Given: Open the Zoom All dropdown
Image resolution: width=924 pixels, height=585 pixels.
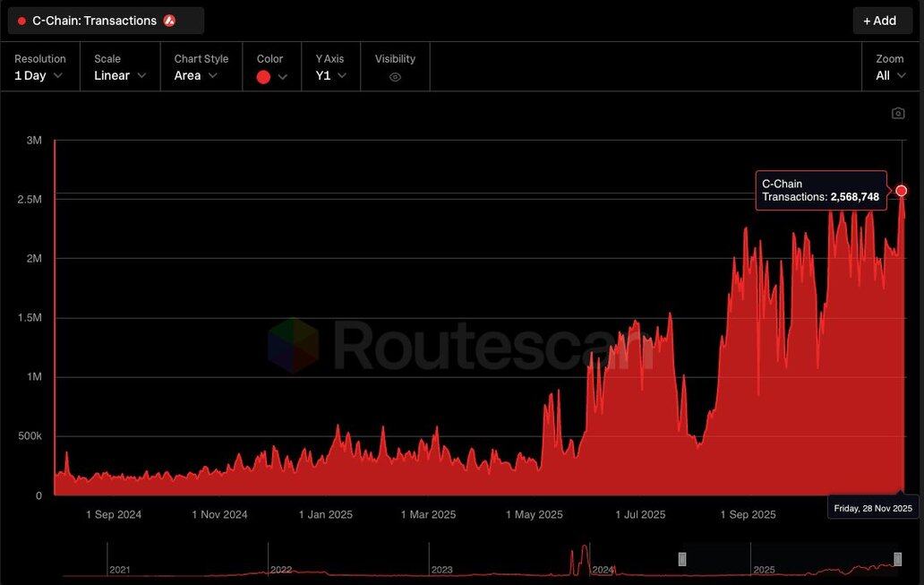Looking at the screenshot, I should point(890,75).
